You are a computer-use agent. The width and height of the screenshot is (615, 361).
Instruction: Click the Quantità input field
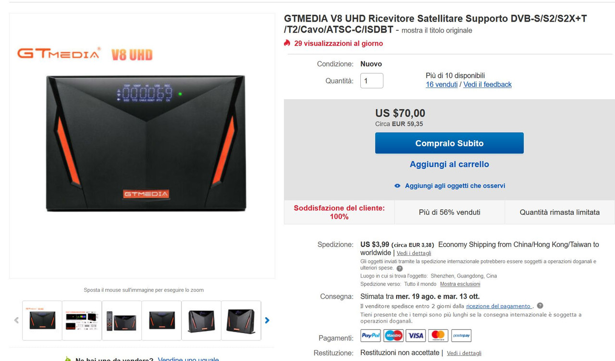point(372,81)
